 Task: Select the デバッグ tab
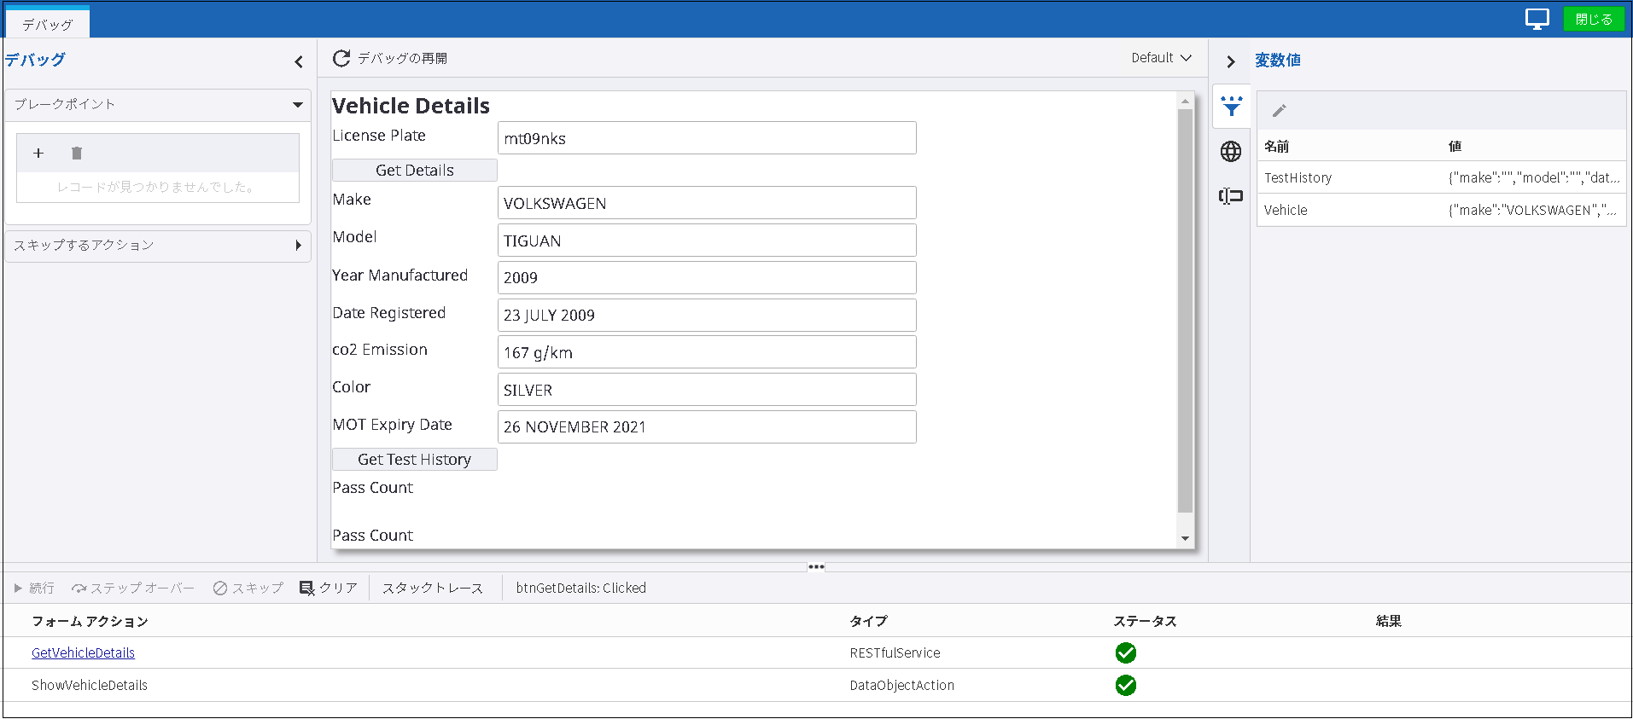click(x=48, y=24)
